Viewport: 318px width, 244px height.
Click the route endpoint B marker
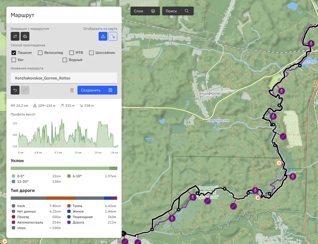(x=123, y=233)
